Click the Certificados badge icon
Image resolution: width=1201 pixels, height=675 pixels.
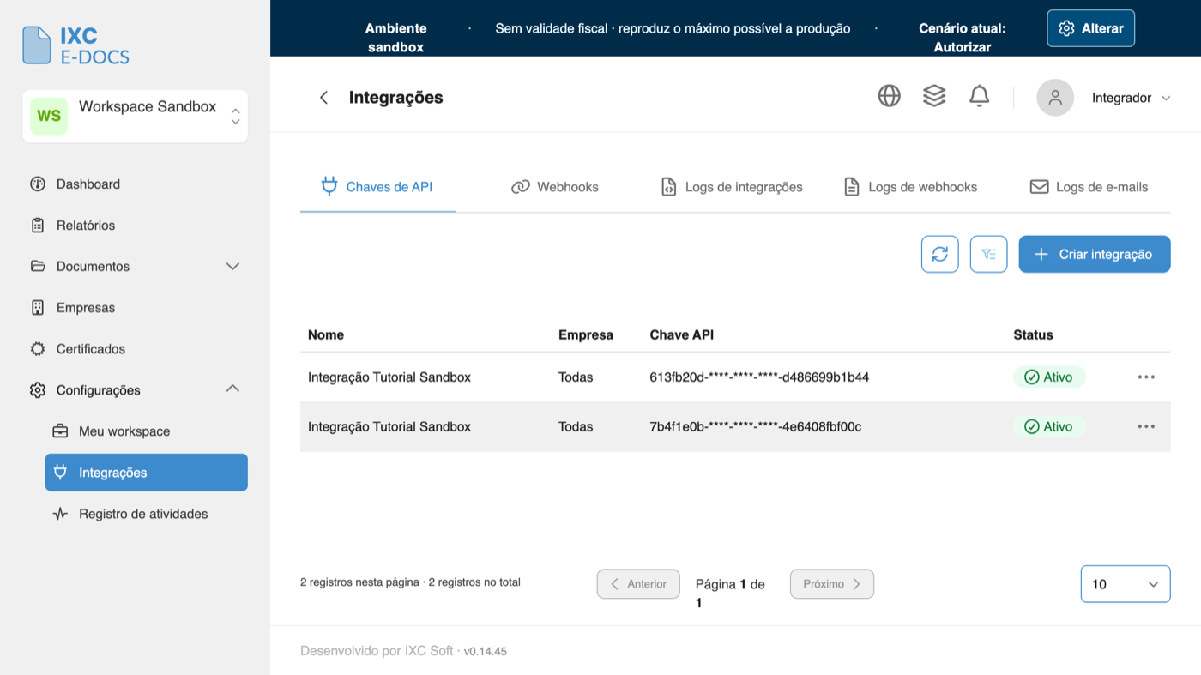(x=38, y=348)
